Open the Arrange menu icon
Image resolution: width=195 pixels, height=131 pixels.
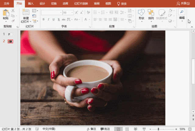pos(151,12)
